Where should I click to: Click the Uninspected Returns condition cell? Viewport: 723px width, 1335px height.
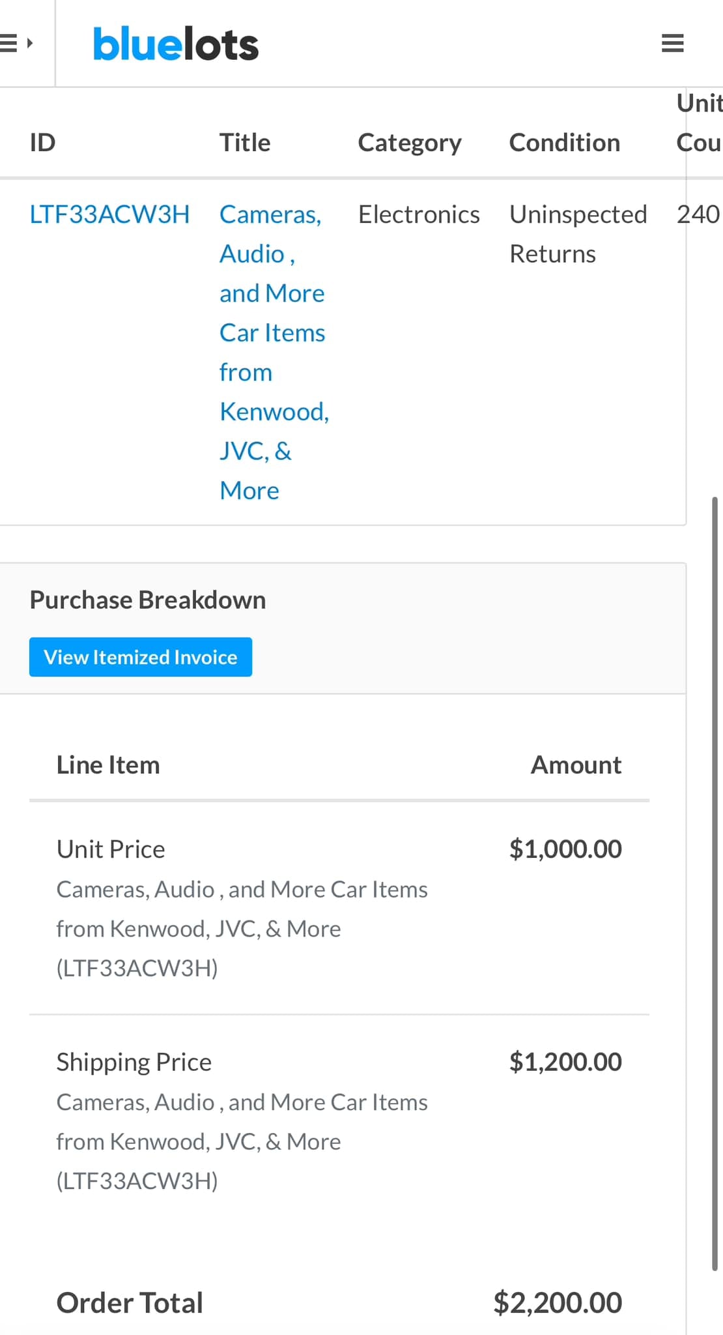pyautogui.click(x=578, y=234)
